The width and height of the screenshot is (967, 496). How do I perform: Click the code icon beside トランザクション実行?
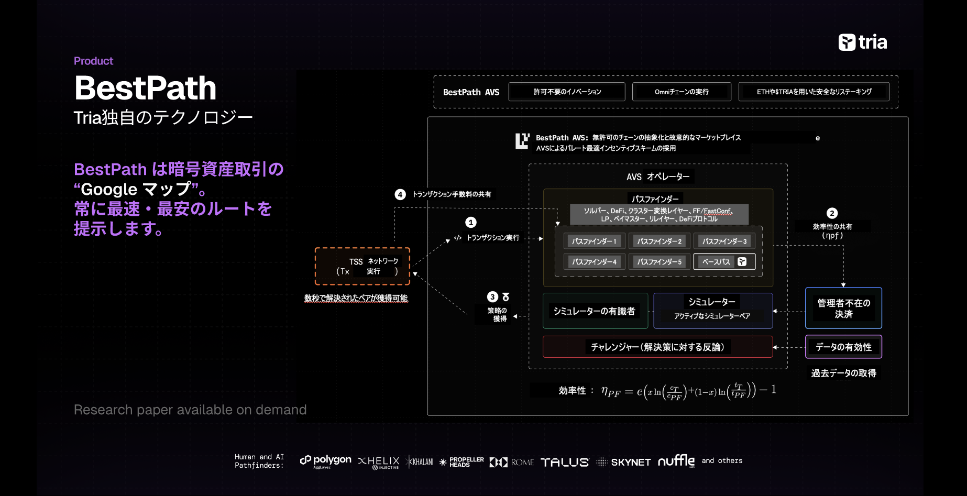pos(458,238)
